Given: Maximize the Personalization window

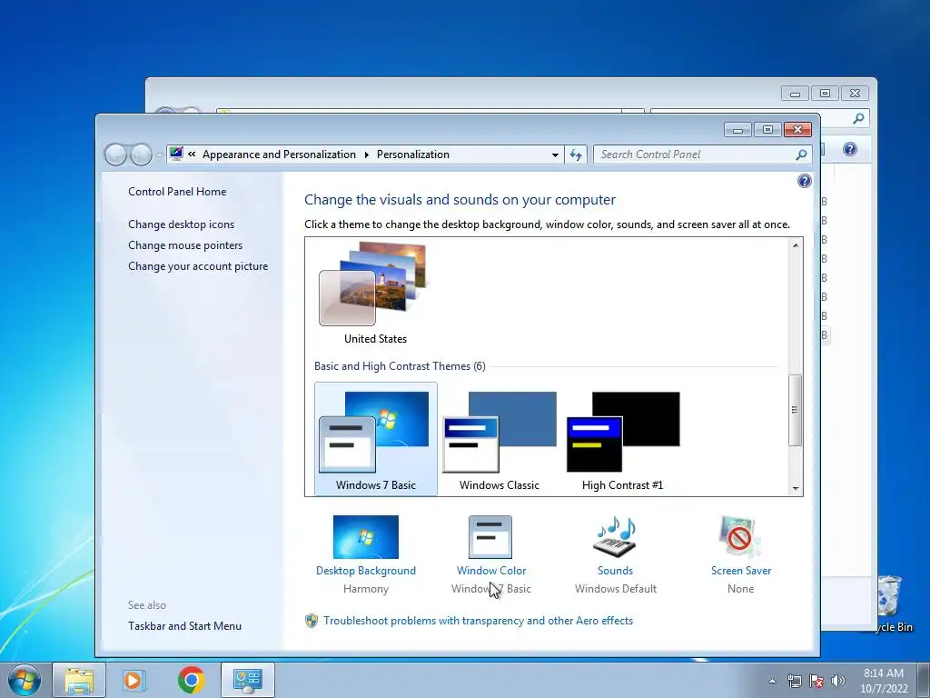Looking at the screenshot, I should pyautogui.click(x=767, y=129).
